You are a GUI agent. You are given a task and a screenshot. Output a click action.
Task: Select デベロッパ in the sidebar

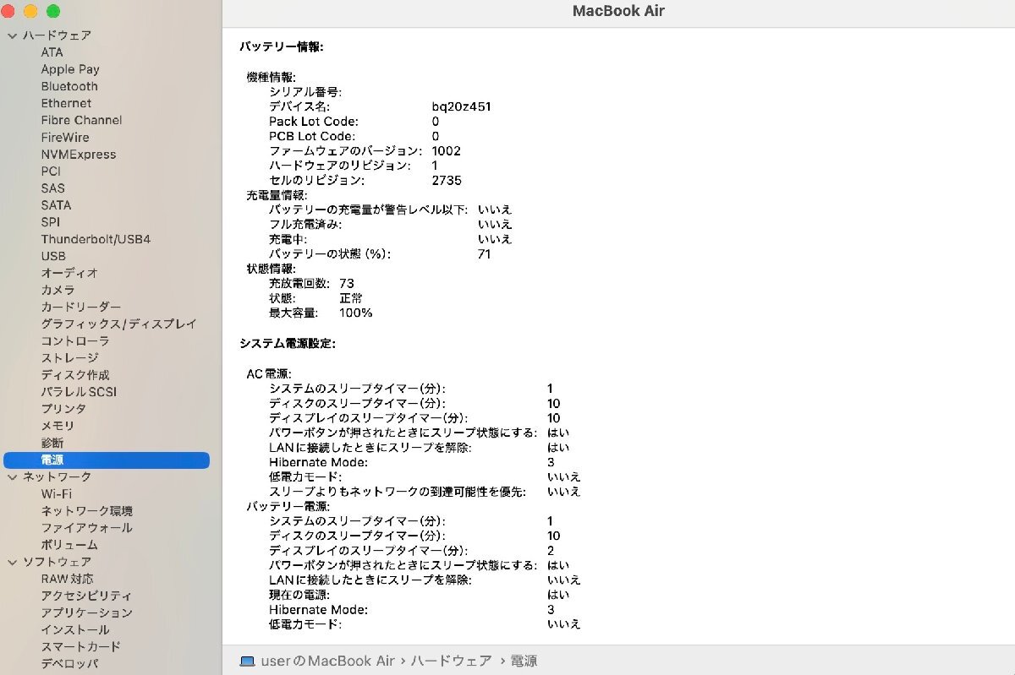pos(69,663)
